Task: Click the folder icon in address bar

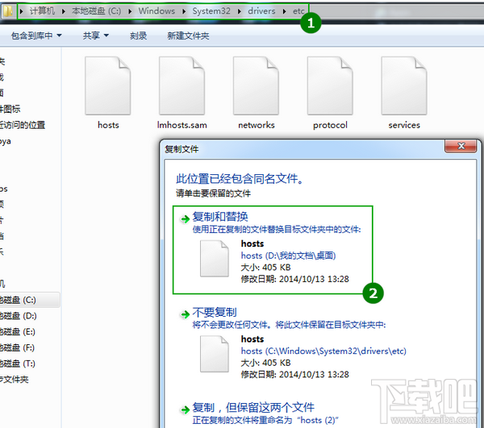Action: [8, 11]
